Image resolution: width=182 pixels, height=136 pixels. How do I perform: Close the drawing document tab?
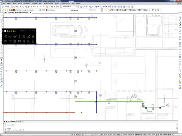30,13
